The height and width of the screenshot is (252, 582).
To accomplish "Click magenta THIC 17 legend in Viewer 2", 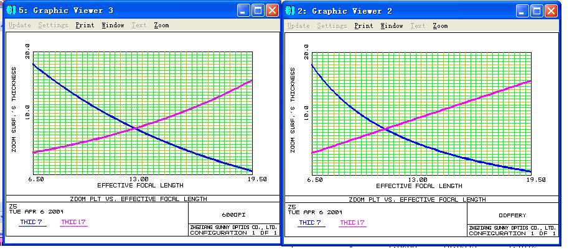I will 352,223.
